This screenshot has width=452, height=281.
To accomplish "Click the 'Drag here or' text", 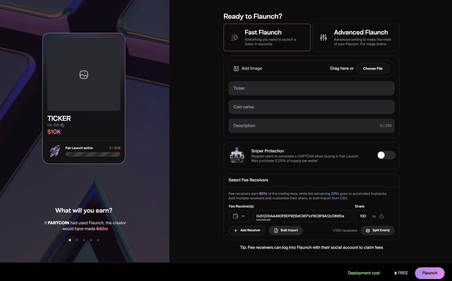I will (342, 69).
